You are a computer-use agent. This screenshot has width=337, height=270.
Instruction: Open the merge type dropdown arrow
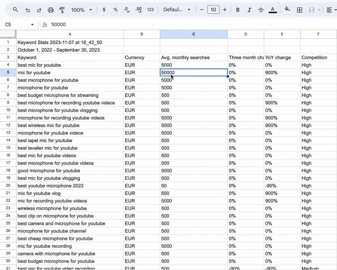319,10
